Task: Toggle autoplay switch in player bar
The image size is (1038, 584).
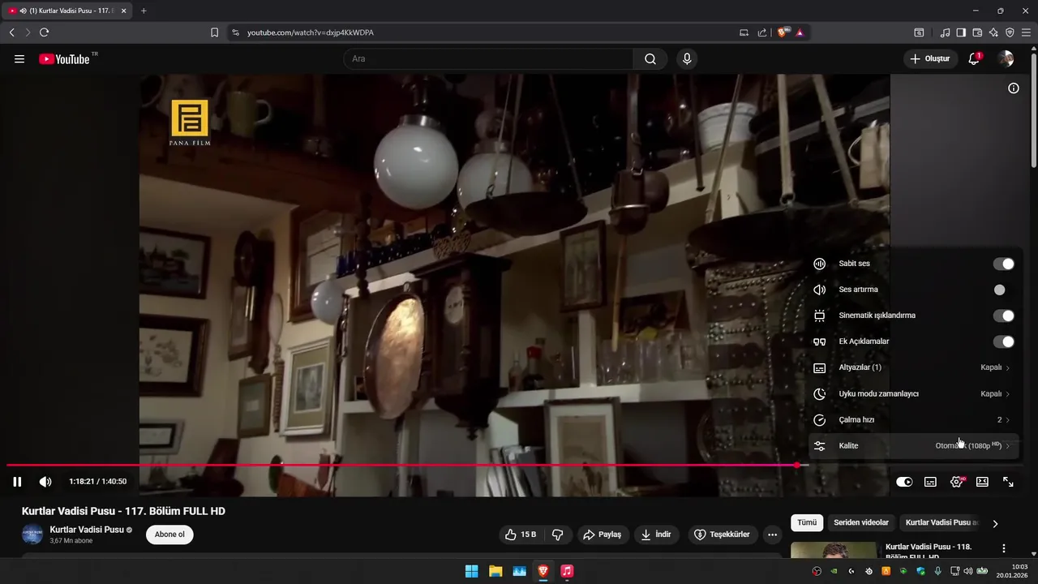Action: pyautogui.click(x=904, y=482)
